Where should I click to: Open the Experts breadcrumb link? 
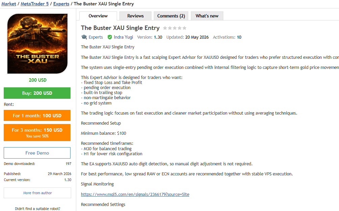tap(61, 4)
